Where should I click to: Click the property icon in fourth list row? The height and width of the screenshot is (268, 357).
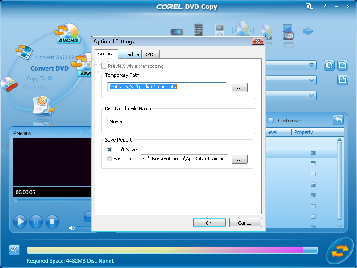(313, 184)
